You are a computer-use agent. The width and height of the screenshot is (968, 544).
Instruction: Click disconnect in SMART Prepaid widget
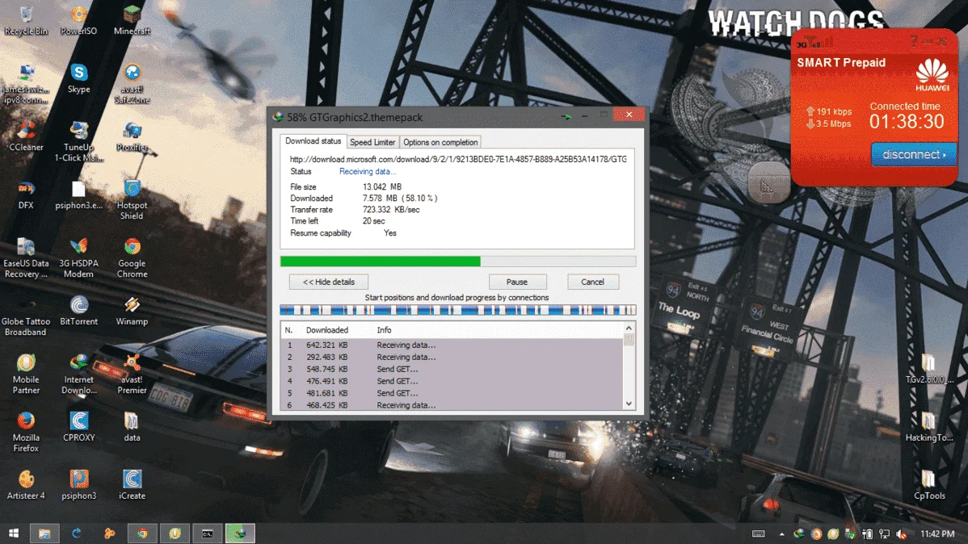click(x=914, y=154)
